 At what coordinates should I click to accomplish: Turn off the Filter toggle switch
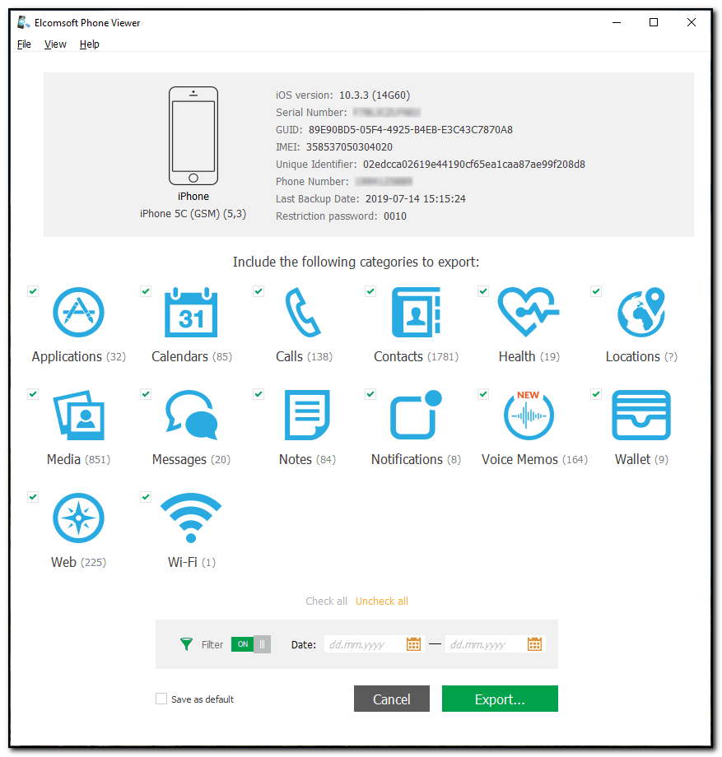pyautogui.click(x=251, y=644)
